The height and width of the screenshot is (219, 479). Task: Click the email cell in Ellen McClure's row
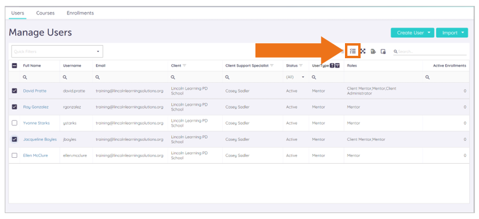(x=130, y=155)
